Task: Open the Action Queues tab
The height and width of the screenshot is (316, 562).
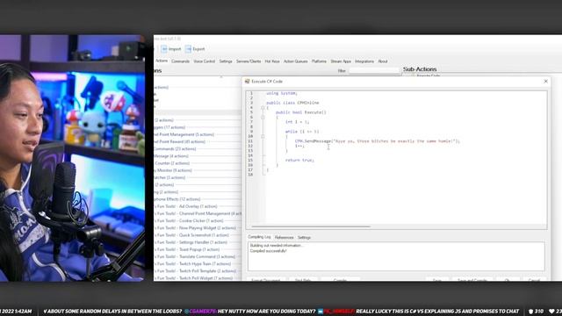Action: tap(295, 61)
